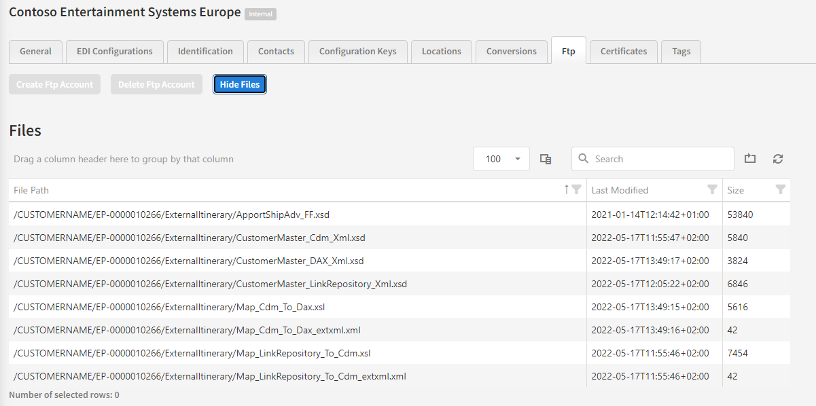Image resolution: width=816 pixels, height=406 pixels.
Task: Click the File Path sort arrow
Action: click(x=567, y=190)
